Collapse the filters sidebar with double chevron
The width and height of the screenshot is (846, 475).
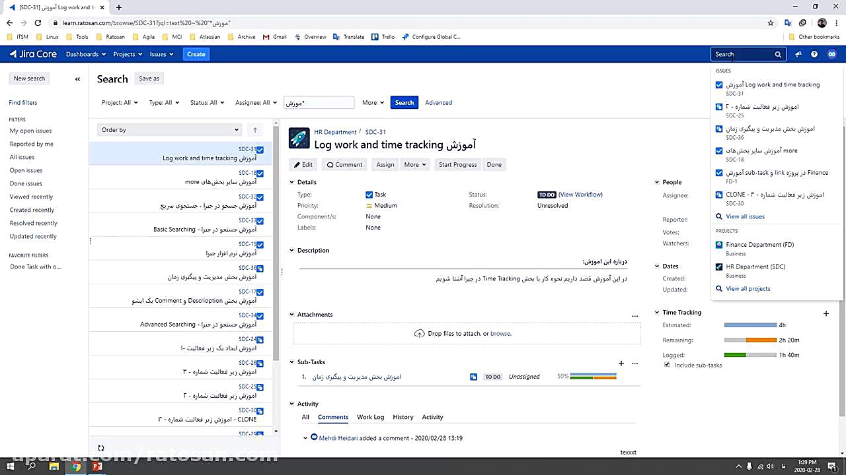[x=77, y=79]
